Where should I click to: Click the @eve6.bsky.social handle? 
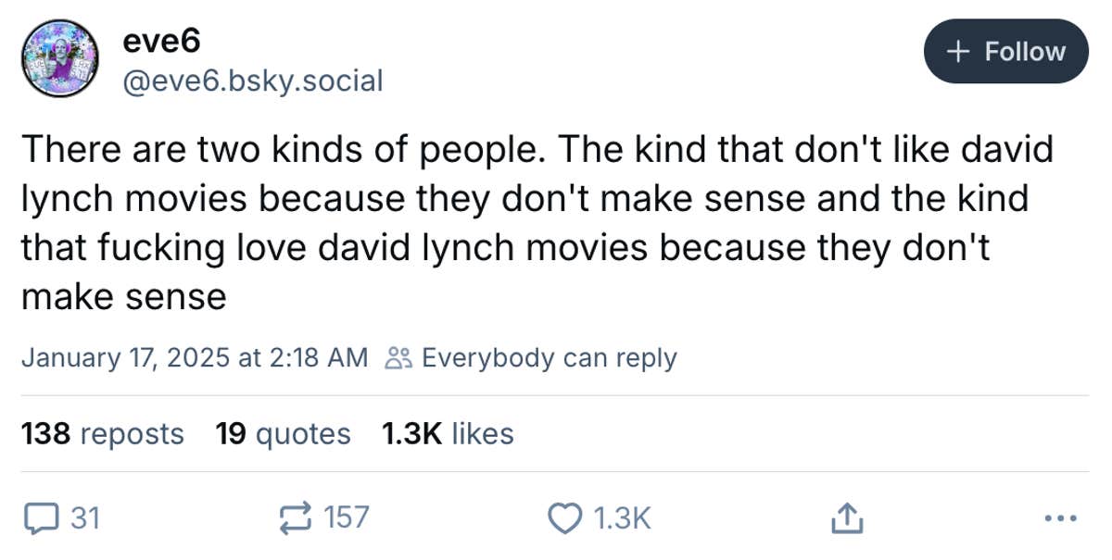click(x=252, y=81)
